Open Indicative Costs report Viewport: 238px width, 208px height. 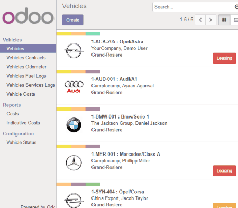(23, 123)
